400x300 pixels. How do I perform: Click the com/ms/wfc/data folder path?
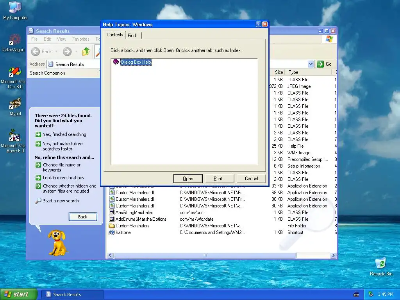pyautogui.click(x=196, y=219)
